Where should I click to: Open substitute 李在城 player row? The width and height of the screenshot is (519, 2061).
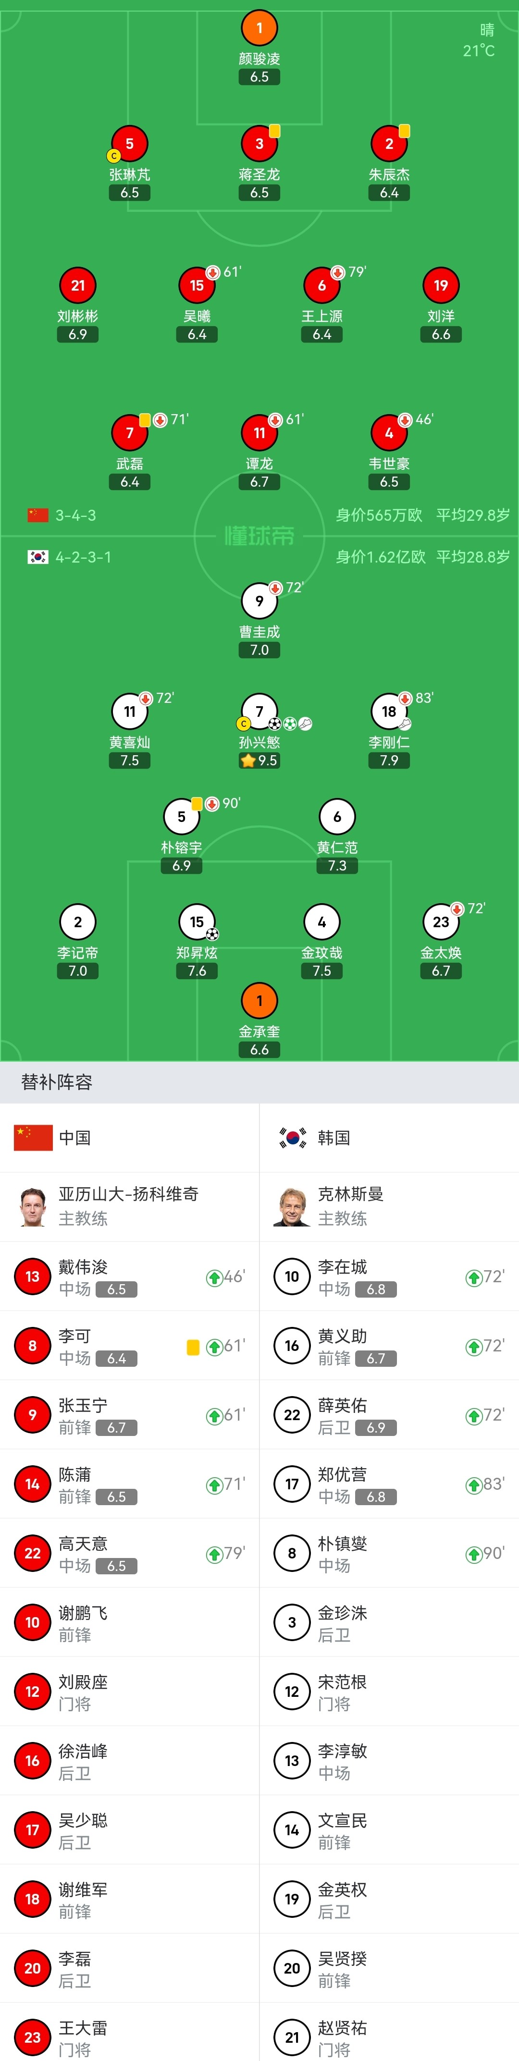pyautogui.click(x=389, y=1276)
